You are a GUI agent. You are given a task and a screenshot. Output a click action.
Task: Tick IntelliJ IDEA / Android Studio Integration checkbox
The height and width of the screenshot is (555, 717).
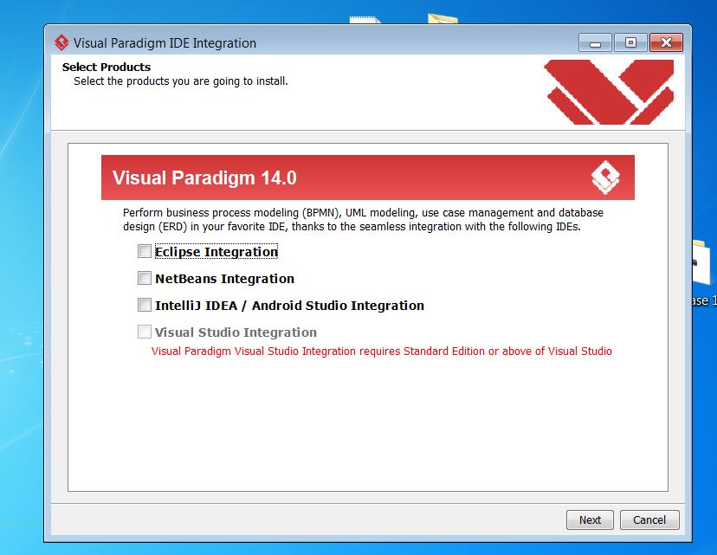(x=145, y=305)
